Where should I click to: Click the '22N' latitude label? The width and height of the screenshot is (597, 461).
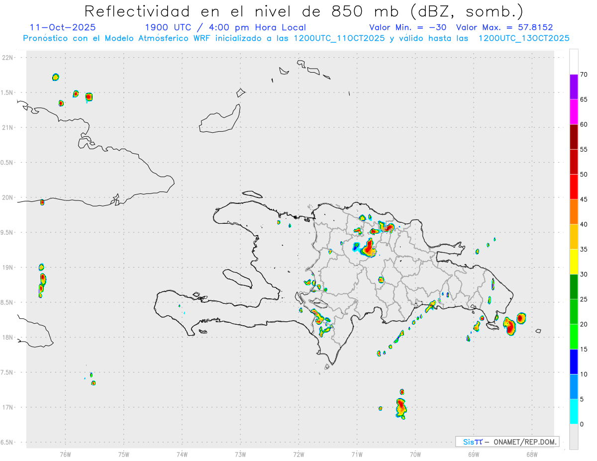pyautogui.click(x=8, y=58)
